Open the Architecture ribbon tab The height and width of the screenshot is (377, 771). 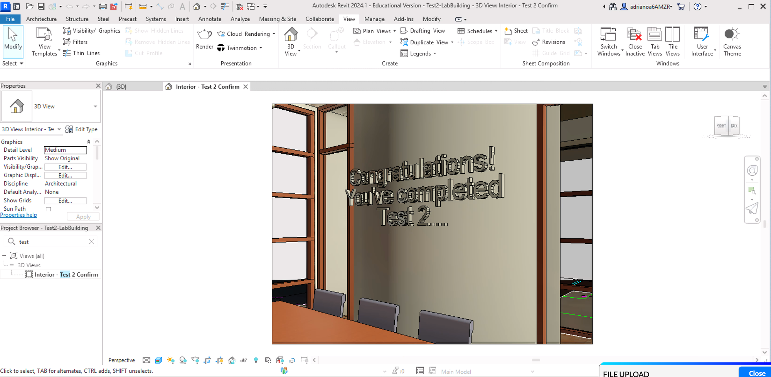tap(41, 19)
